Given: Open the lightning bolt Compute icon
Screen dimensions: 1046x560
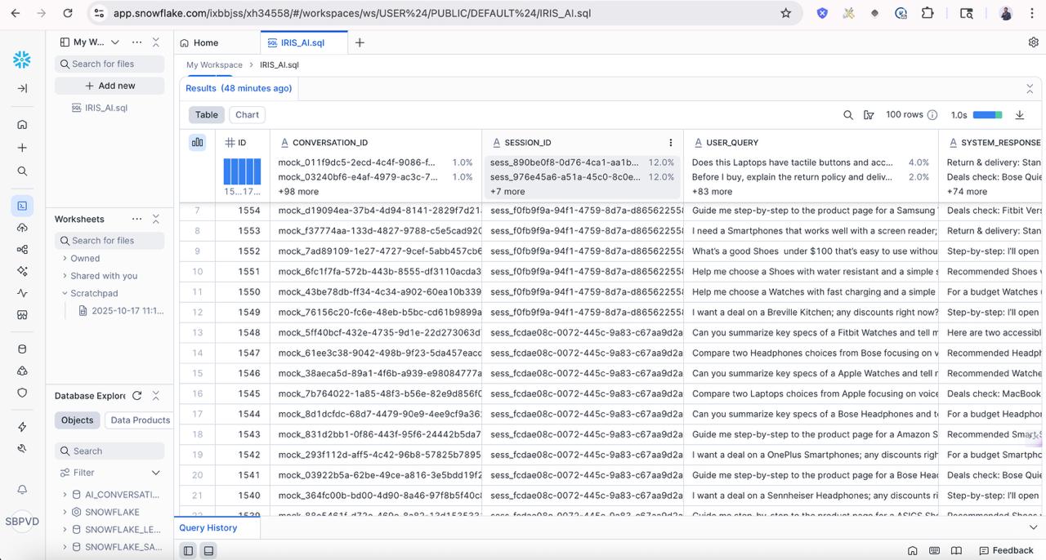Looking at the screenshot, I should [x=22, y=427].
